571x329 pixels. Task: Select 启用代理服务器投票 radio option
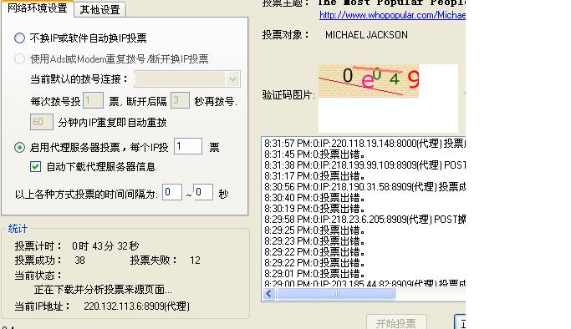[20, 147]
